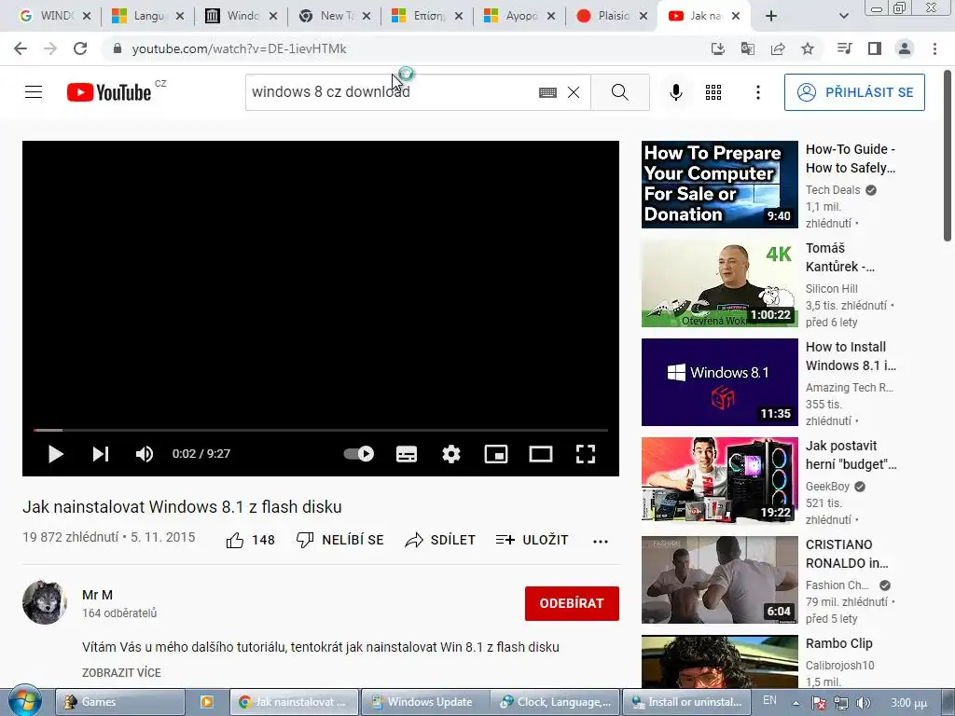Open Games taskbar item

point(120,702)
